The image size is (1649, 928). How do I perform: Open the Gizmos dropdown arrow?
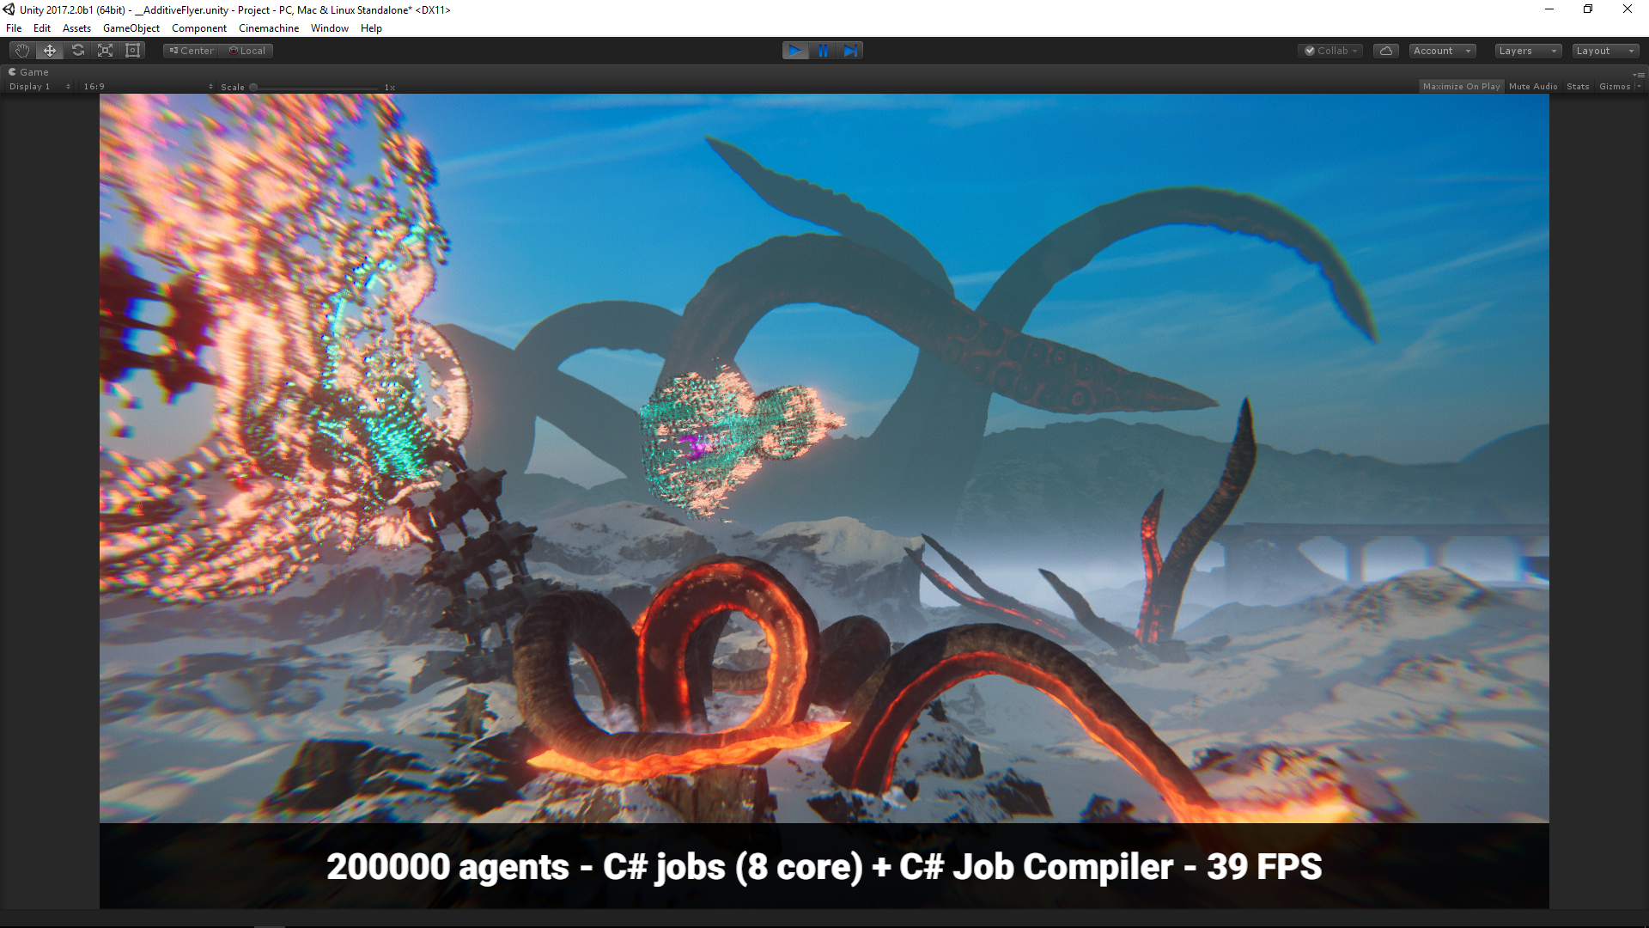coord(1639,87)
